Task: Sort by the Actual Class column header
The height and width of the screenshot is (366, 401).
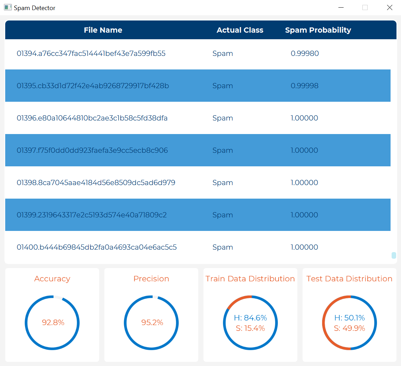Action: coord(240,30)
